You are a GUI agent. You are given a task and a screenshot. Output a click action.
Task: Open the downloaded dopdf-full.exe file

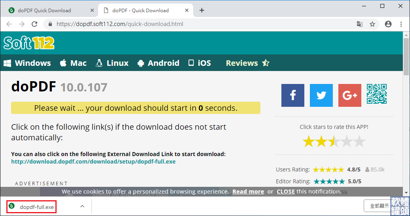click(31, 207)
